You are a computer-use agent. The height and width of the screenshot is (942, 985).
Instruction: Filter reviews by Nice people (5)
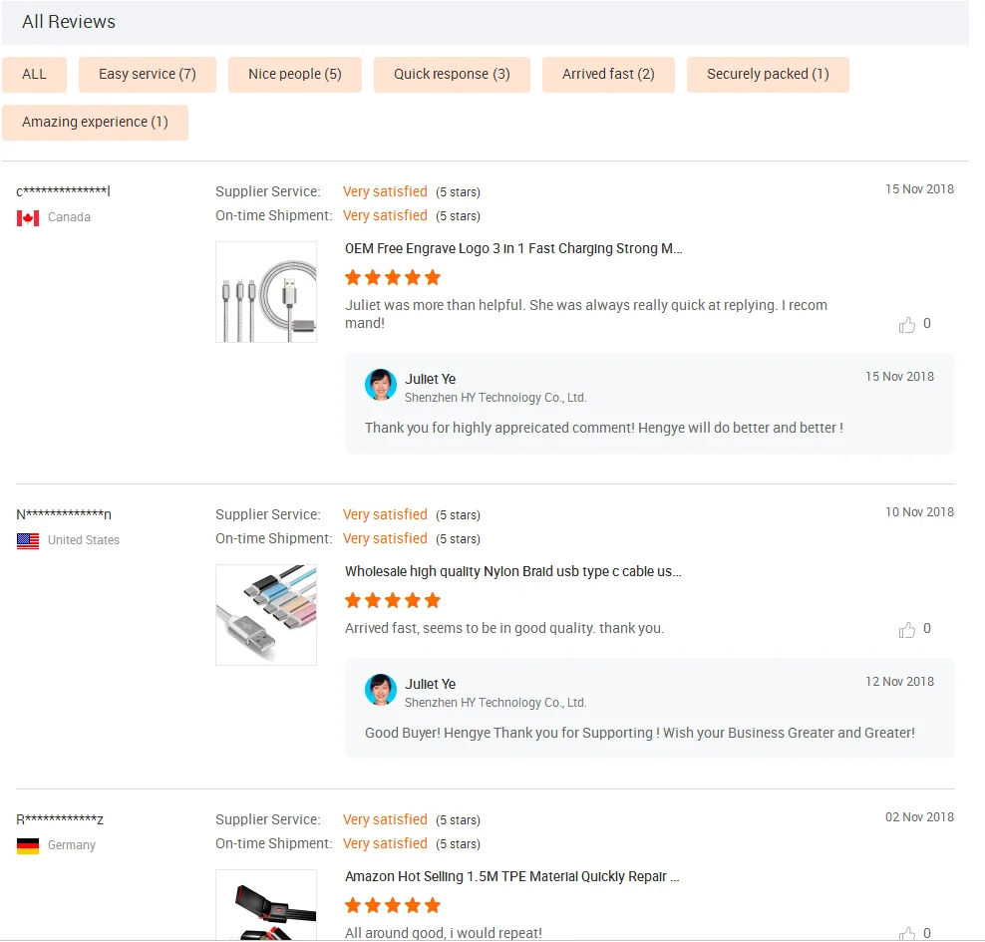pyautogui.click(x=295, y=74)
